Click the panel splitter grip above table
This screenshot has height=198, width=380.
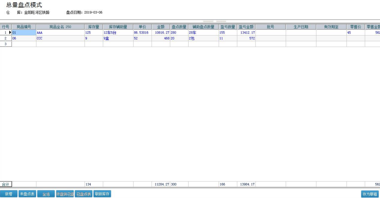(214, 21)
